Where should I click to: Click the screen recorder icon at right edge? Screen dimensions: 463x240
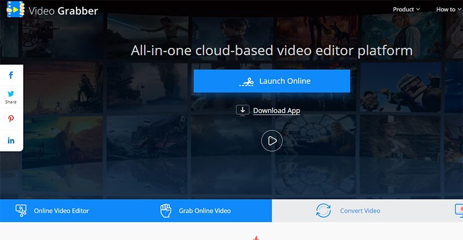[459, 211]
